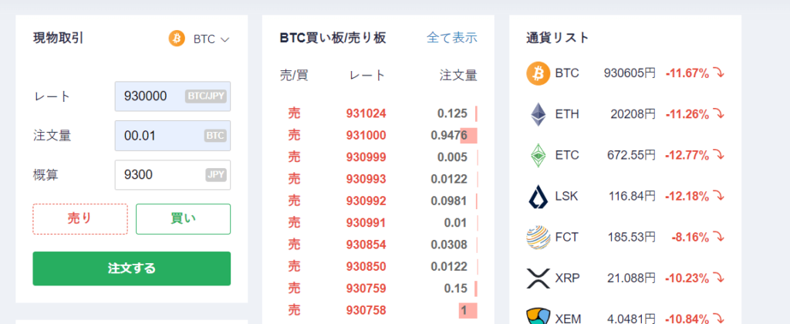790x324 pixels.
Task: Click the Ethereum Classic ETC icon
Action: tap(538, 155)
